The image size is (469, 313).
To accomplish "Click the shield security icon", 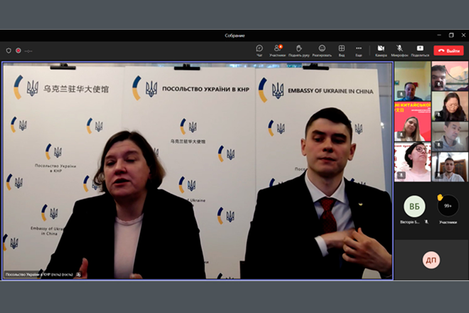I will [x=9, y=51].
